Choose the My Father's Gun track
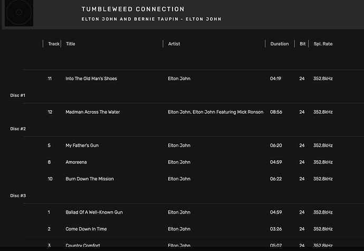The height and width of the screenshot is (251, 364). pyautogui.click(x=82, y=146)
